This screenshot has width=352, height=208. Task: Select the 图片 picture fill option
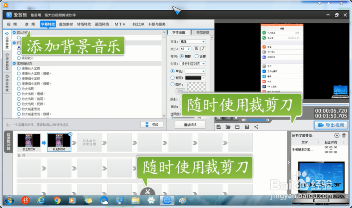pyautogui.click(x=172, y=84)
